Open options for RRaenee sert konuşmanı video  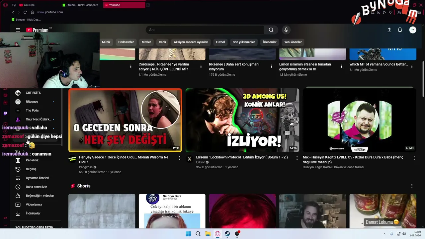[271, 66]
